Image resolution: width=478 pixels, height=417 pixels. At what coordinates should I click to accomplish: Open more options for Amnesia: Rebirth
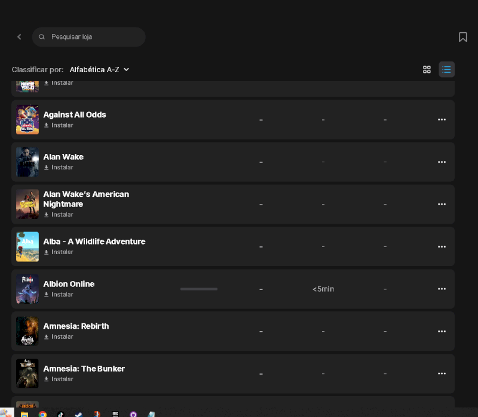pyautogui.click(x=442, y=331)
